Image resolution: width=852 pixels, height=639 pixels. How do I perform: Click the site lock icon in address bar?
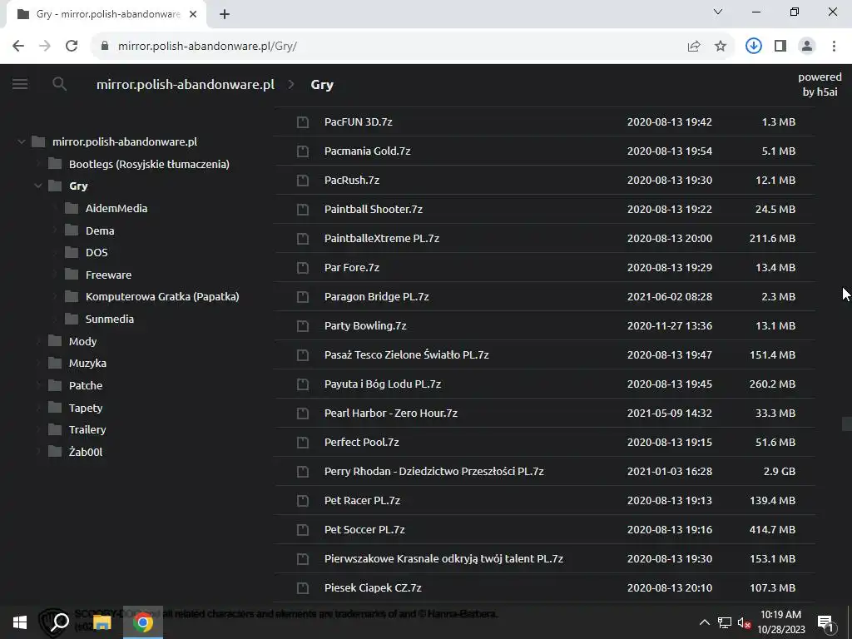pyautogui.click(x=105, y=47)
